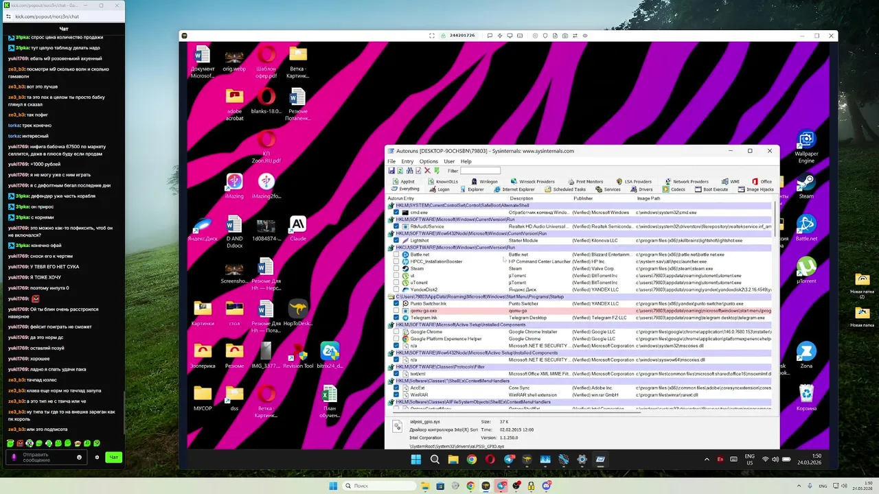Viewport: 879px width, 494px height.
Task: Select the Google Platform Experience Helper row
Action: click(580, 339)
